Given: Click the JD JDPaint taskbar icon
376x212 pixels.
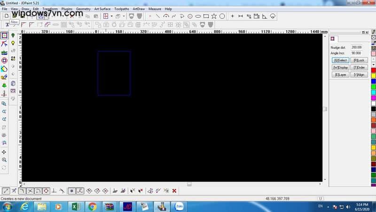Looking at the screenshot, I should 127,206.
